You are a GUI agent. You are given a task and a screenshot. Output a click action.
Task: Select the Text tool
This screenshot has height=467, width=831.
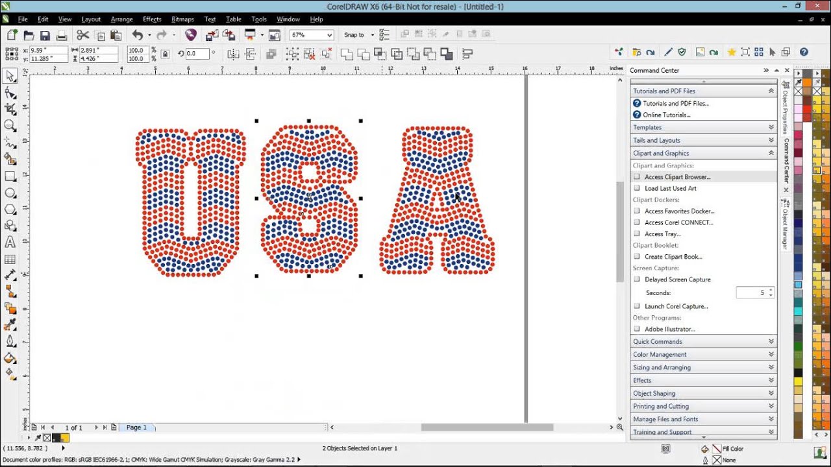click(x=10, y=243)
